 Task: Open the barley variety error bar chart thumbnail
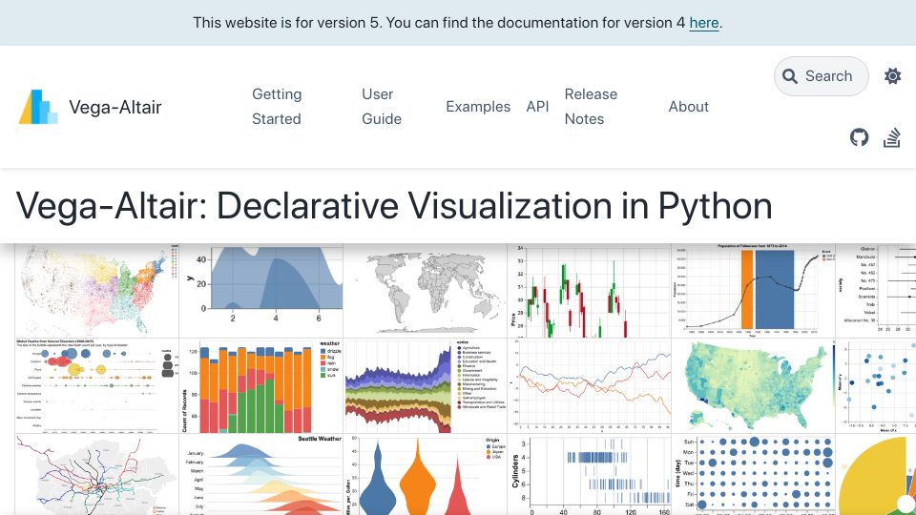click(x=876, y=290)
